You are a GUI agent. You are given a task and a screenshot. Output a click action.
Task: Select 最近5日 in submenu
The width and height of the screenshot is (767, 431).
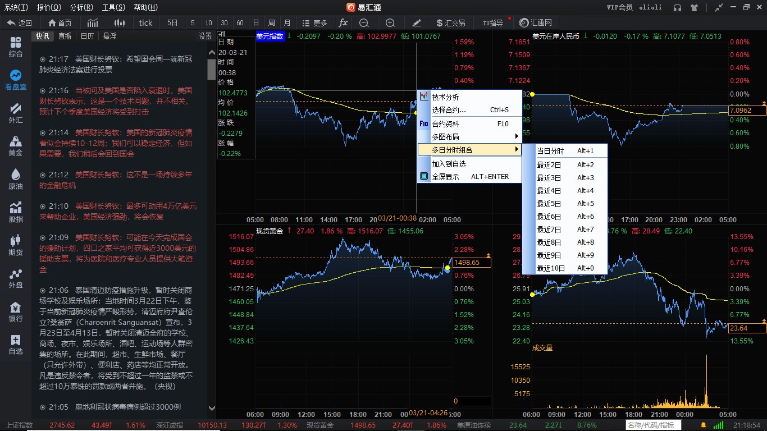[565, 204]
